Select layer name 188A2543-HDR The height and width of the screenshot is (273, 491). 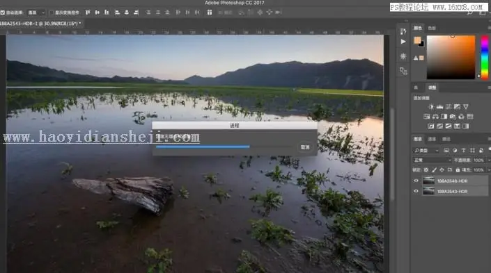pyautogui.click(x=452, y=192)
